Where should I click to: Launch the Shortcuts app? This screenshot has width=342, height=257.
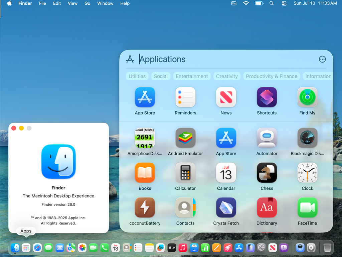(267, 97)
